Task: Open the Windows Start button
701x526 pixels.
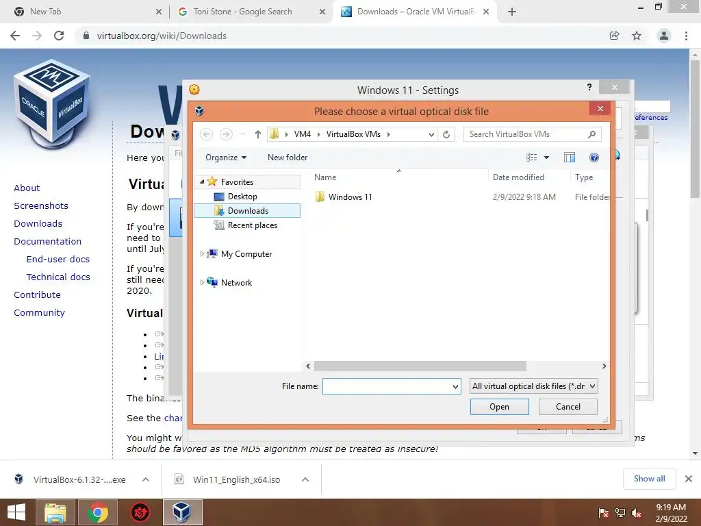Action: (x=16, y=512)
